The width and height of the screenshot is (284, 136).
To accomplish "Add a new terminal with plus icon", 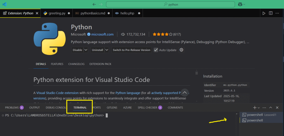I will 255,108.
